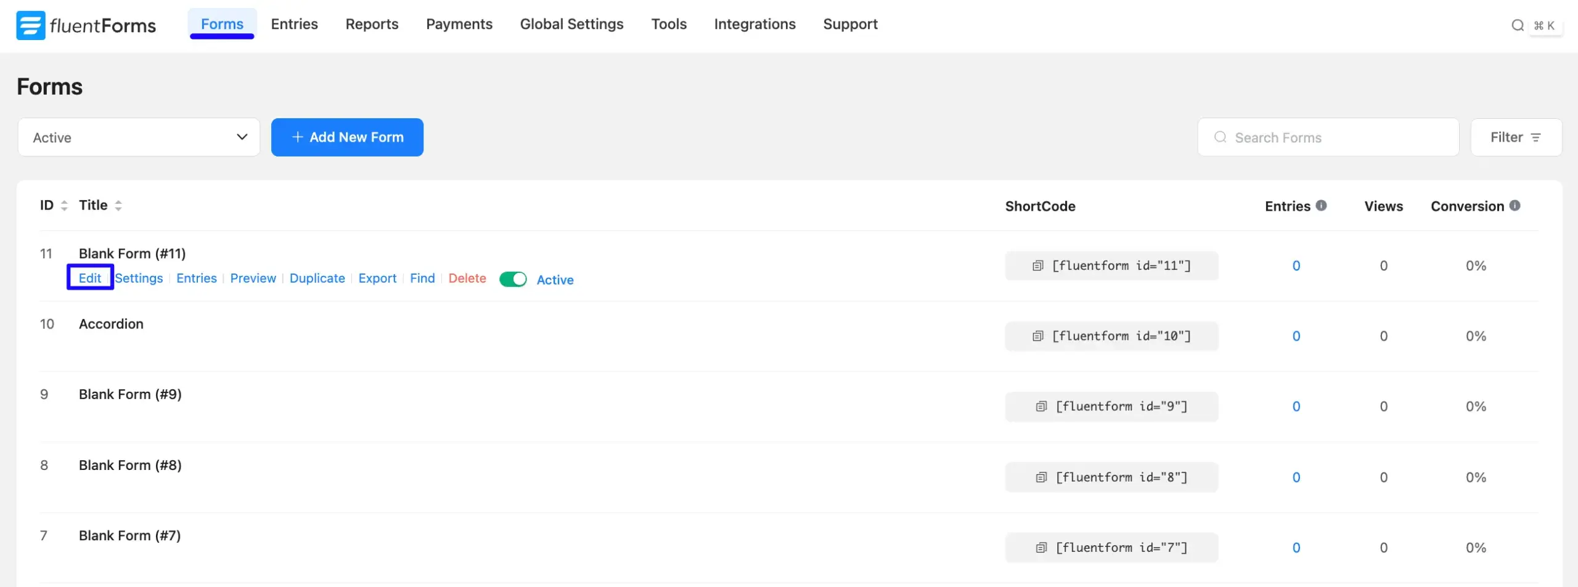Screen dimensions: 1578x587
Task: Open the Active status dropdown
Action: pyautogui.click(x=139, y=137)
